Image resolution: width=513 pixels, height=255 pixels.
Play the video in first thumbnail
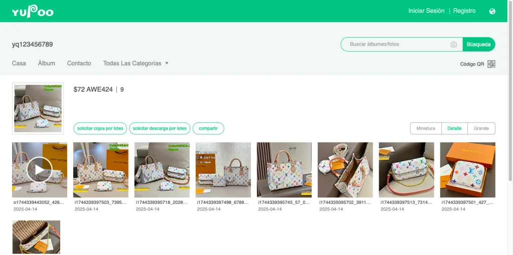pos(39,169)
